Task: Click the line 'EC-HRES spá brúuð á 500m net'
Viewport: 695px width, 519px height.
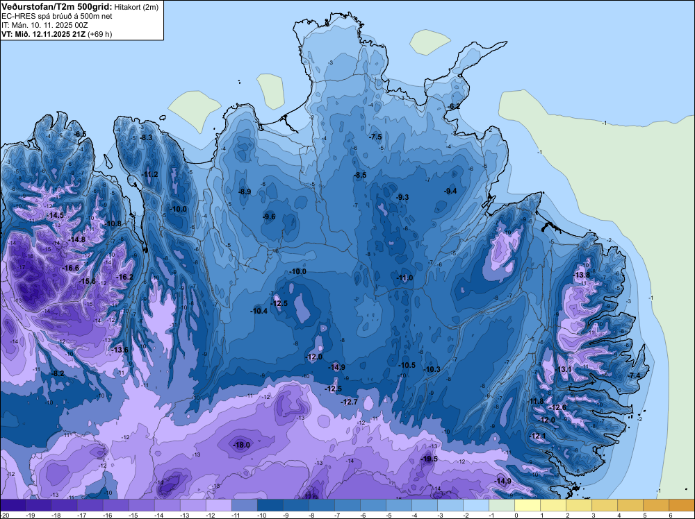Action: tap(57, 16)
